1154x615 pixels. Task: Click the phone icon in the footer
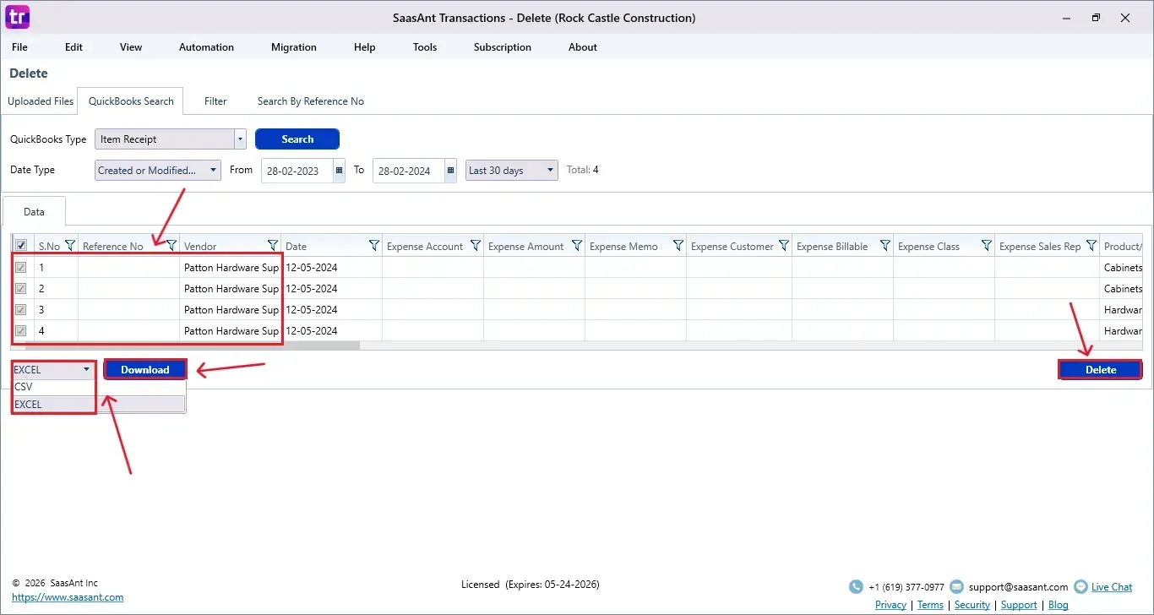point(856,586)
